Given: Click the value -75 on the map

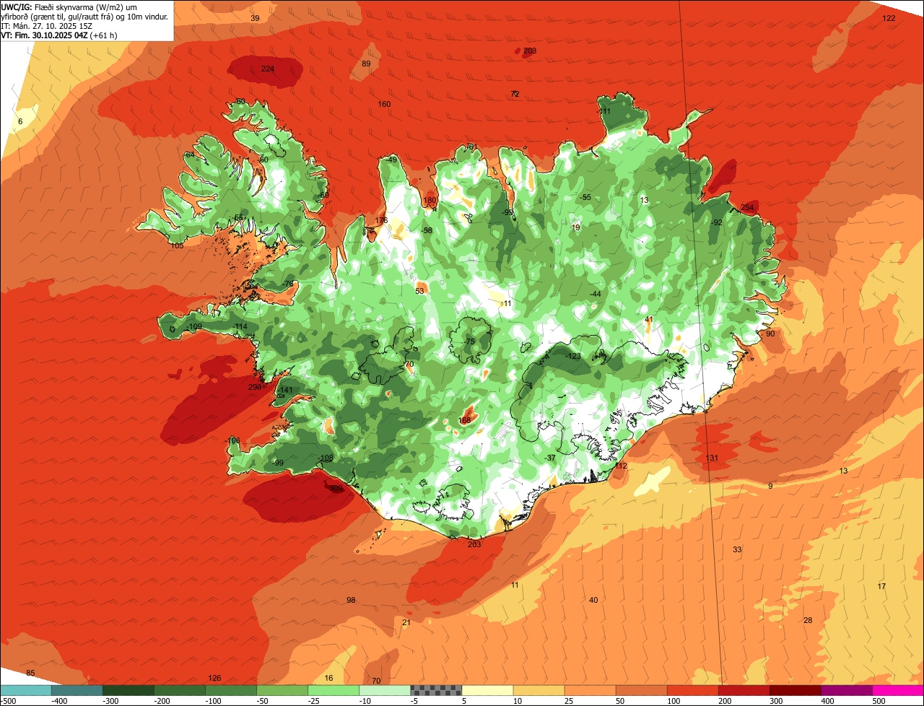Looking at the screenshot, I should click(x=469, y=341).
